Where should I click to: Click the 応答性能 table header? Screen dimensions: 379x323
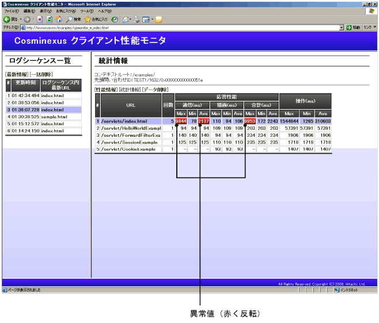point(227,97)
